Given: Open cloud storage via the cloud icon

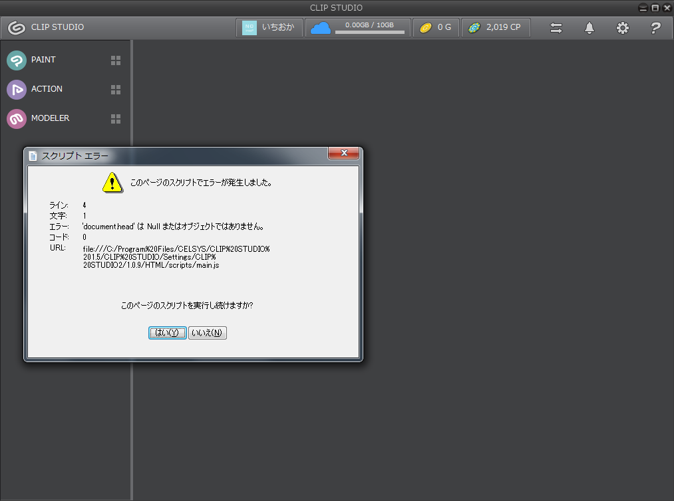Looking at the screenshot, I should (x=321, y=28).
